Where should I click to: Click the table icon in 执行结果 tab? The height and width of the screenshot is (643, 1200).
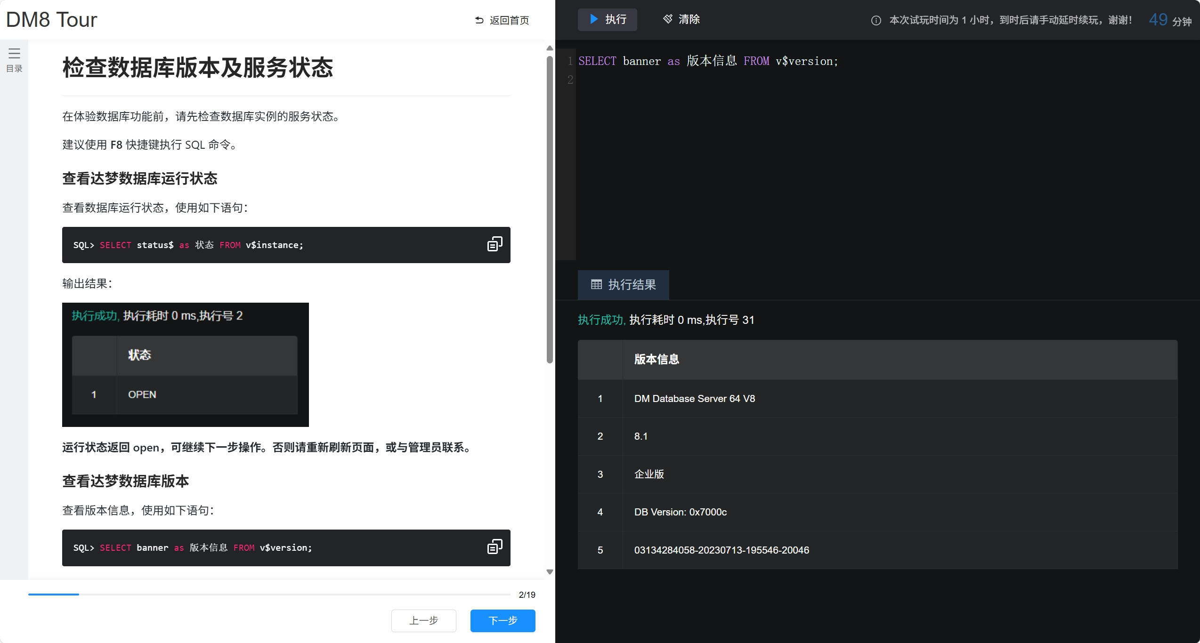pyautogui.click(x=596, y=284)
